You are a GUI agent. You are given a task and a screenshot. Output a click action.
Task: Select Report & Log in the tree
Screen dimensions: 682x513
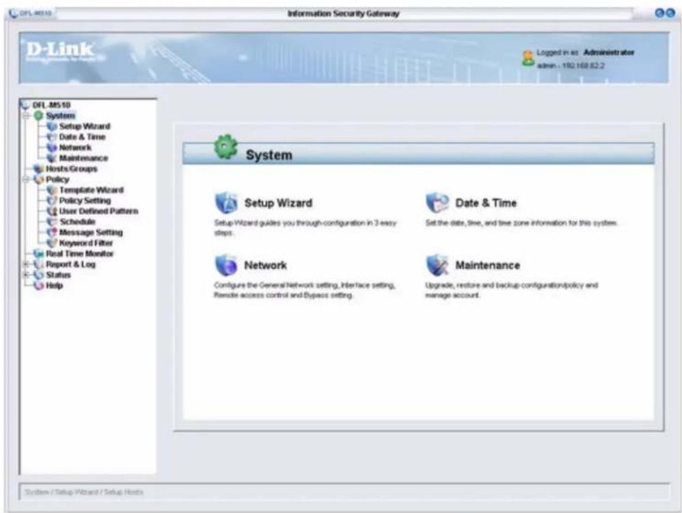click(x=70, y=264)
